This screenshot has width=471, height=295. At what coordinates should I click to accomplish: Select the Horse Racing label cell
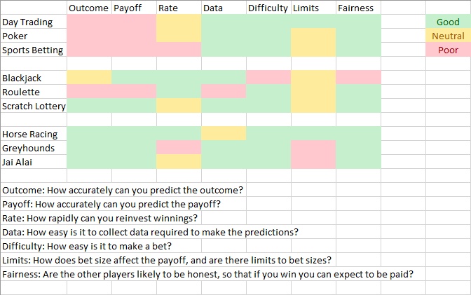point(34,134)
